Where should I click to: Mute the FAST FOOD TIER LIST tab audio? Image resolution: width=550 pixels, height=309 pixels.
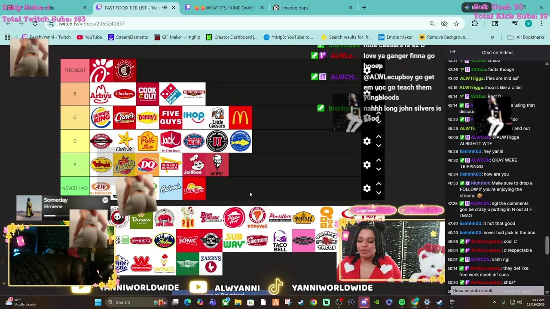click(x=165, y=8)
